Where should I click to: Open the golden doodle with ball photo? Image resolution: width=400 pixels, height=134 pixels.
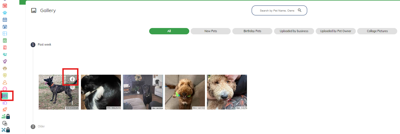click(185, 92)
